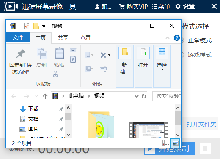This screenshot has width=220, height=159.
Task: Click the file list scrollbar up arrow
Action: pos(178,108)
